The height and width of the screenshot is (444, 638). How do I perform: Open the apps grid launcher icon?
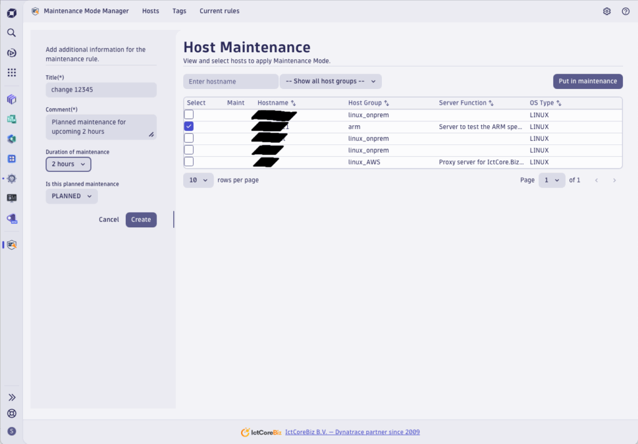11,72
